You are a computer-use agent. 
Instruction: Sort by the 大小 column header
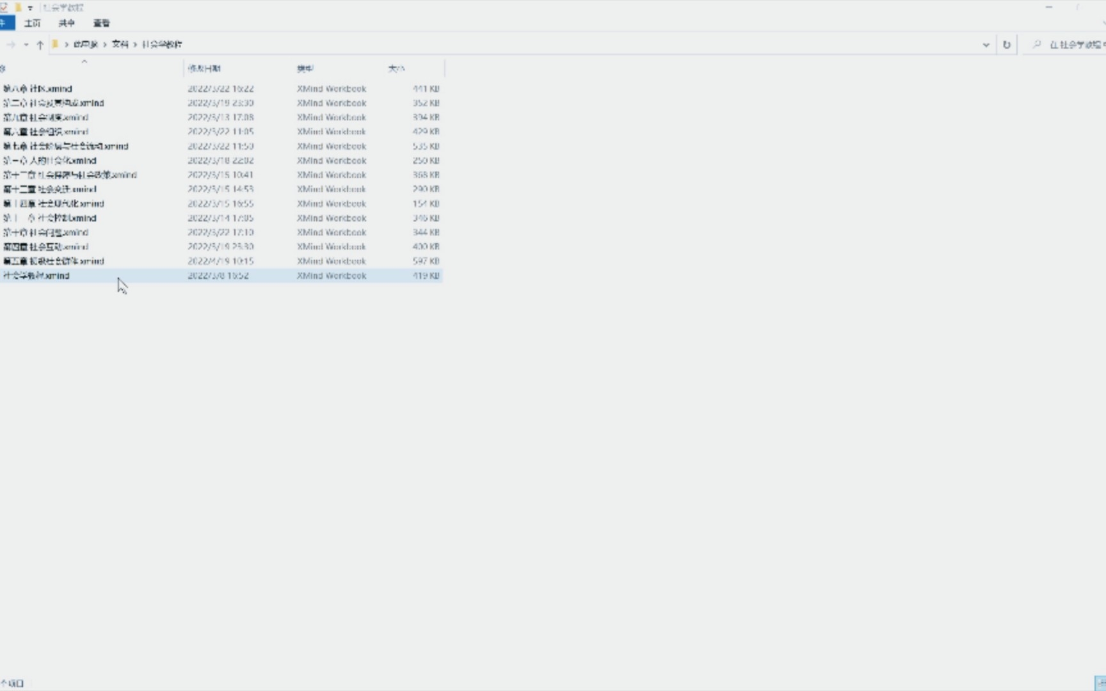396,68
